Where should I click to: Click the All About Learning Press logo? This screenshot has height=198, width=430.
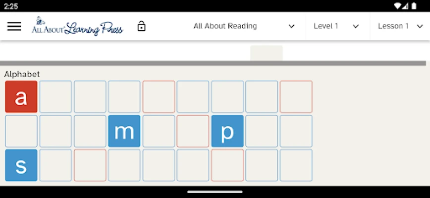(x=77, y=26)
